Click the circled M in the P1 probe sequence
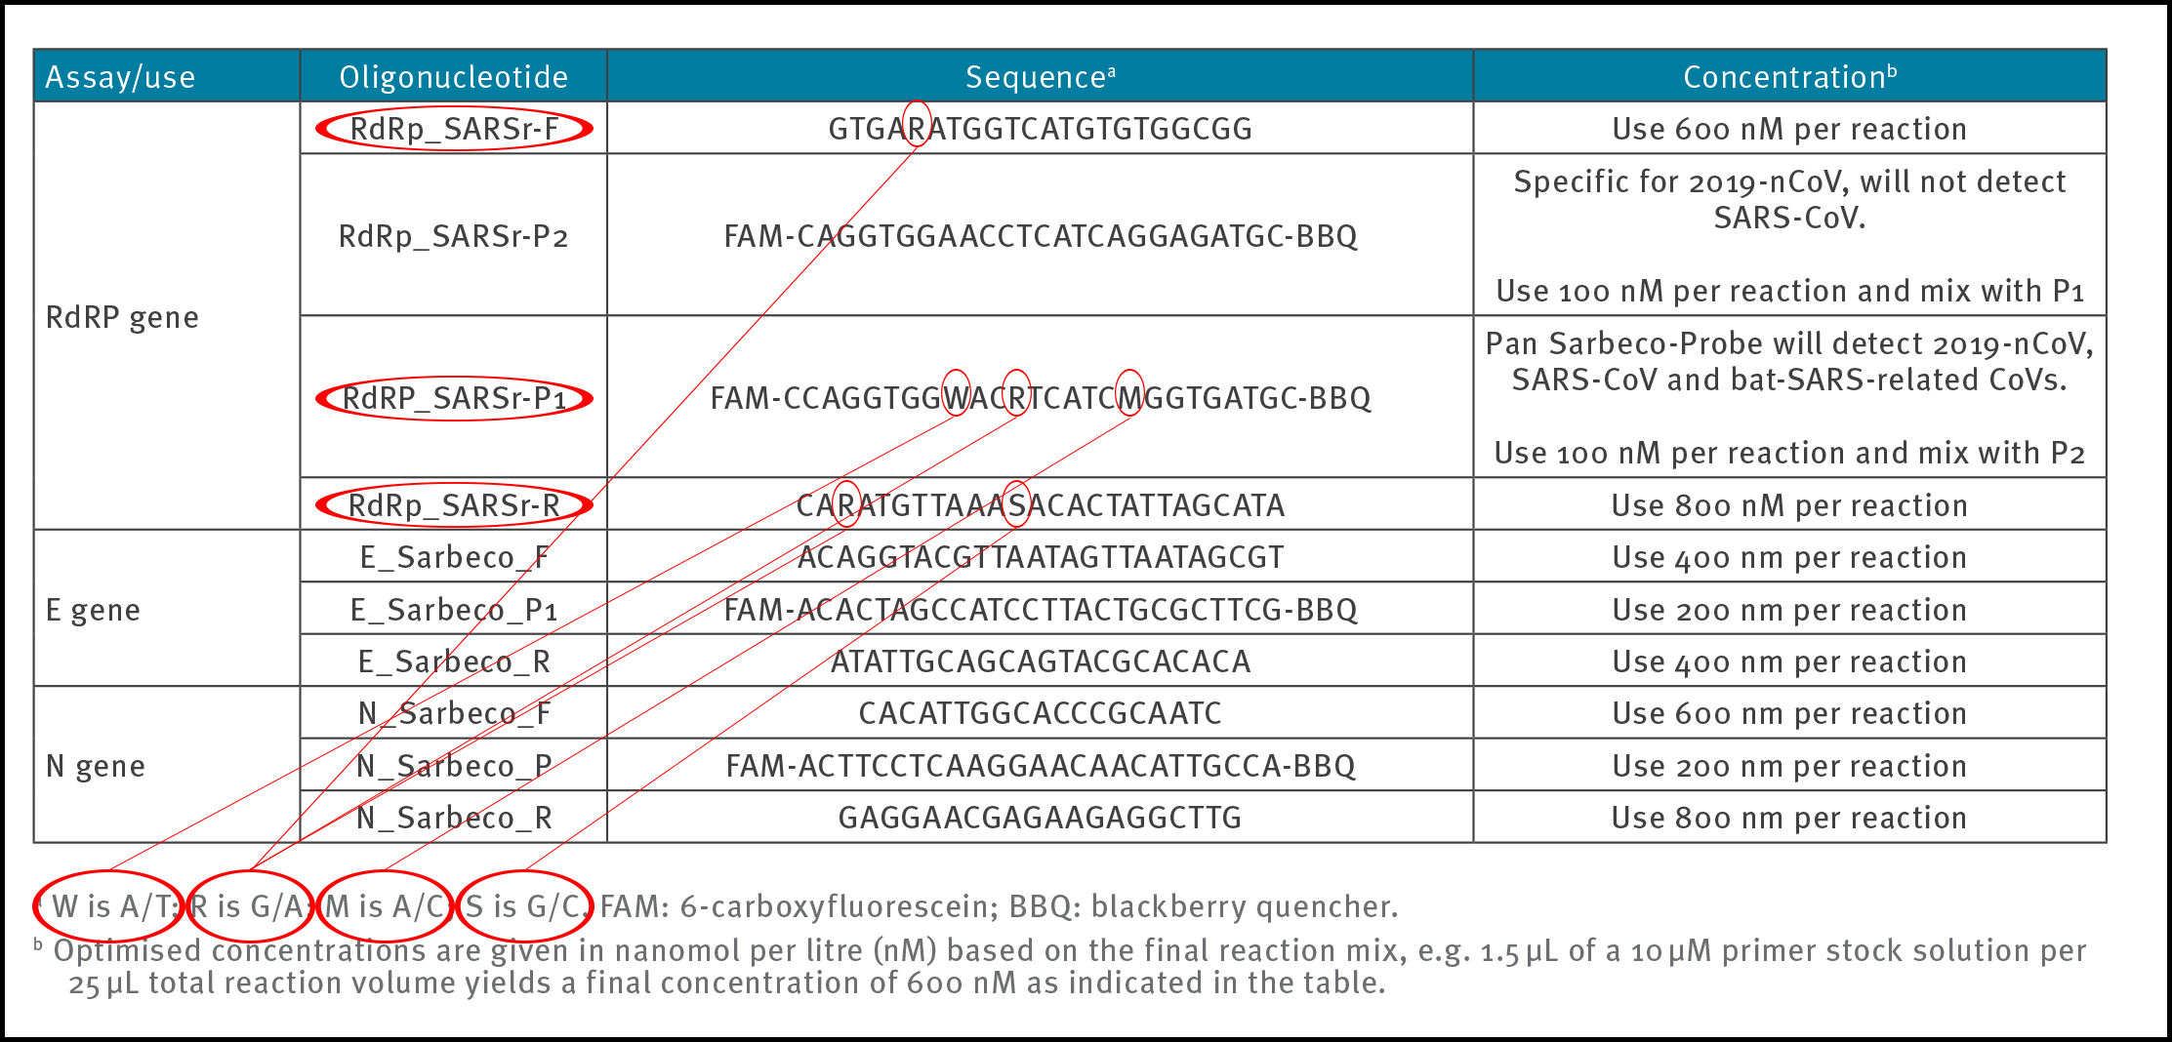 click(1129, 393)
